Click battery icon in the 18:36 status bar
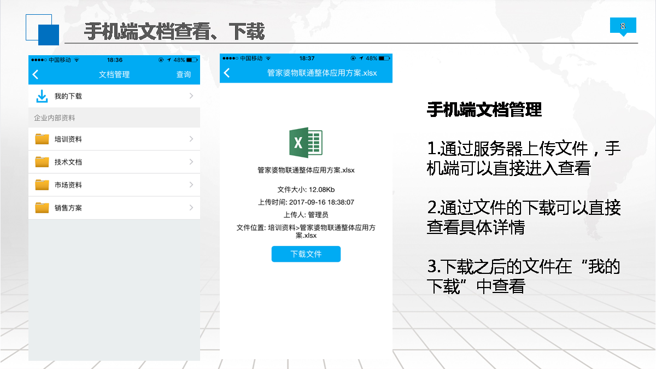 tap(192, 60)
